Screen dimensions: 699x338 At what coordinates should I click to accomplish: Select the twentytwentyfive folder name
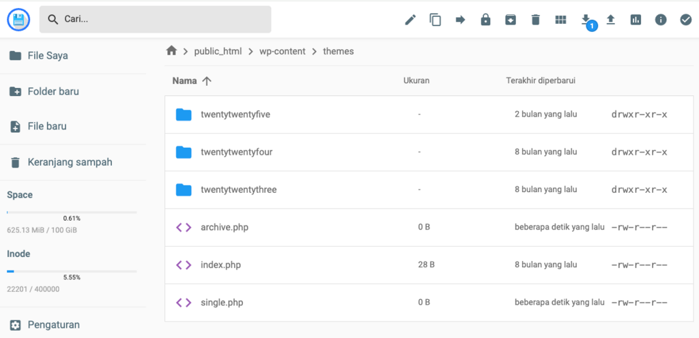(x=236, y=114)
